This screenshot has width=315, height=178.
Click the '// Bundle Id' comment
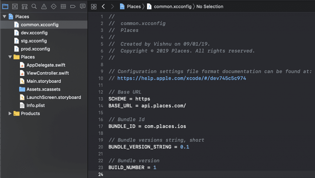[126, 119]
